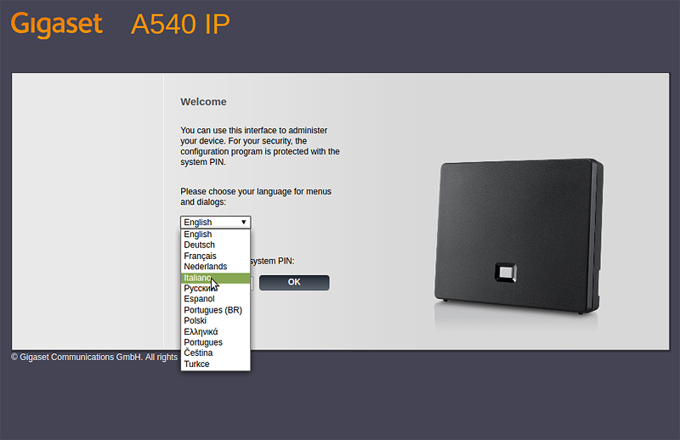Click the Gigaset logo
Image resolution: width=680 pixels, height=440 pixels.
click(x=56, y=25)
